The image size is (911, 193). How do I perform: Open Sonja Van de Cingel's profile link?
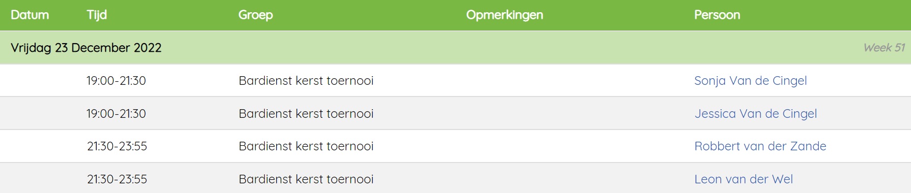pos(750,81)
